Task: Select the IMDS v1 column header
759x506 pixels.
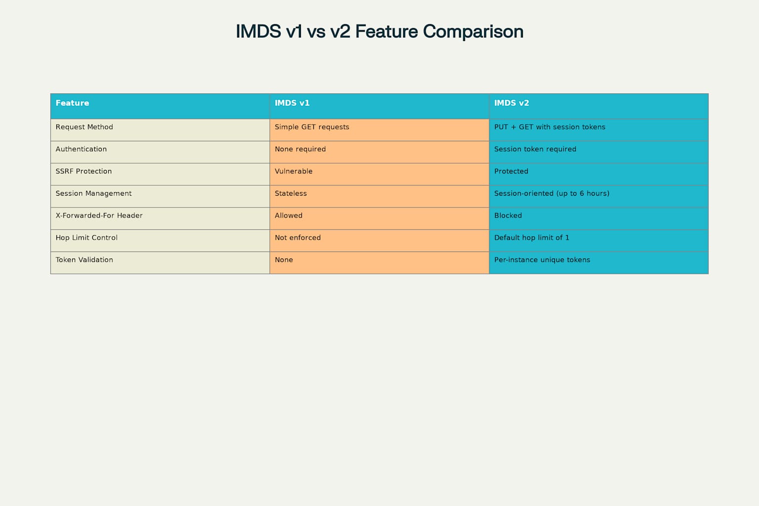Action: (x=379, y=106)
